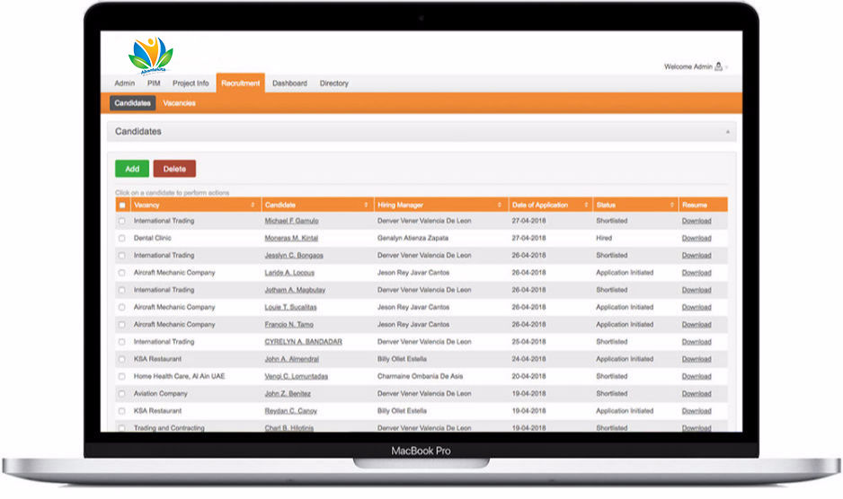Viewport: 843px width, 499px height.
Task: Sort the table by Vacancy column arrows
Action: [x=253, y=206]
